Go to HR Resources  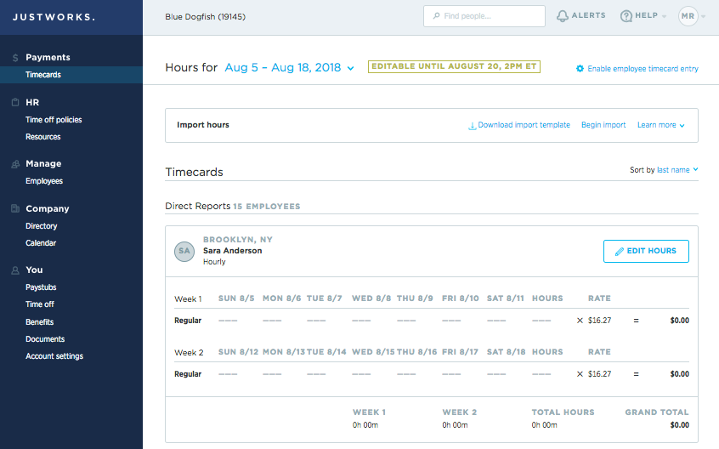[43, 137]
